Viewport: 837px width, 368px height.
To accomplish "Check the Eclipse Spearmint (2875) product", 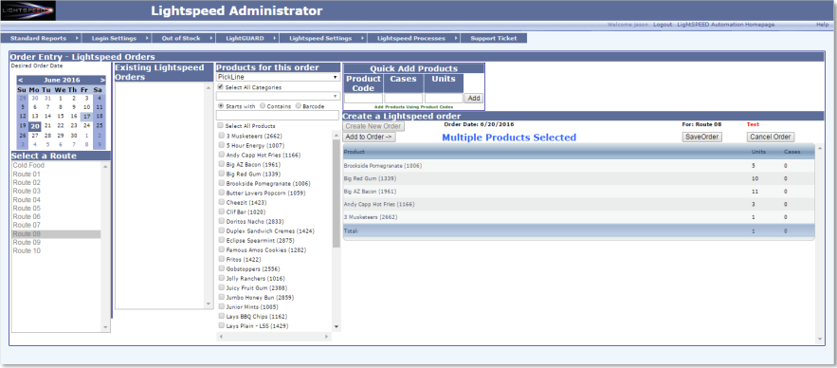I will (x=221, y=240).
